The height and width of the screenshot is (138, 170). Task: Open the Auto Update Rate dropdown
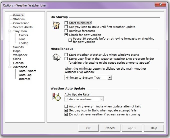pyautogui.click(x=84, y=99)
